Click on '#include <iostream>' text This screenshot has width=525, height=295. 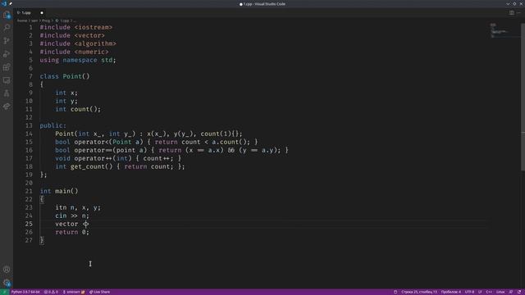(76, 27)
